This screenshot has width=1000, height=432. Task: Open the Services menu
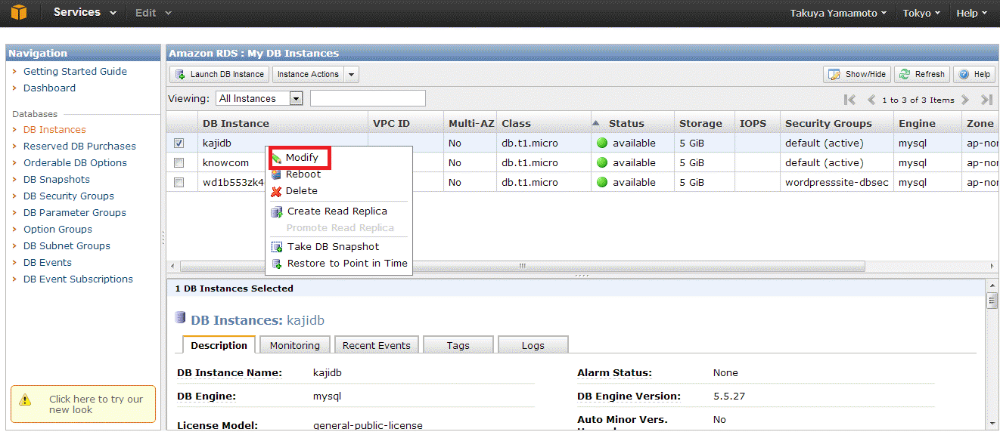(x=85, y=13)
